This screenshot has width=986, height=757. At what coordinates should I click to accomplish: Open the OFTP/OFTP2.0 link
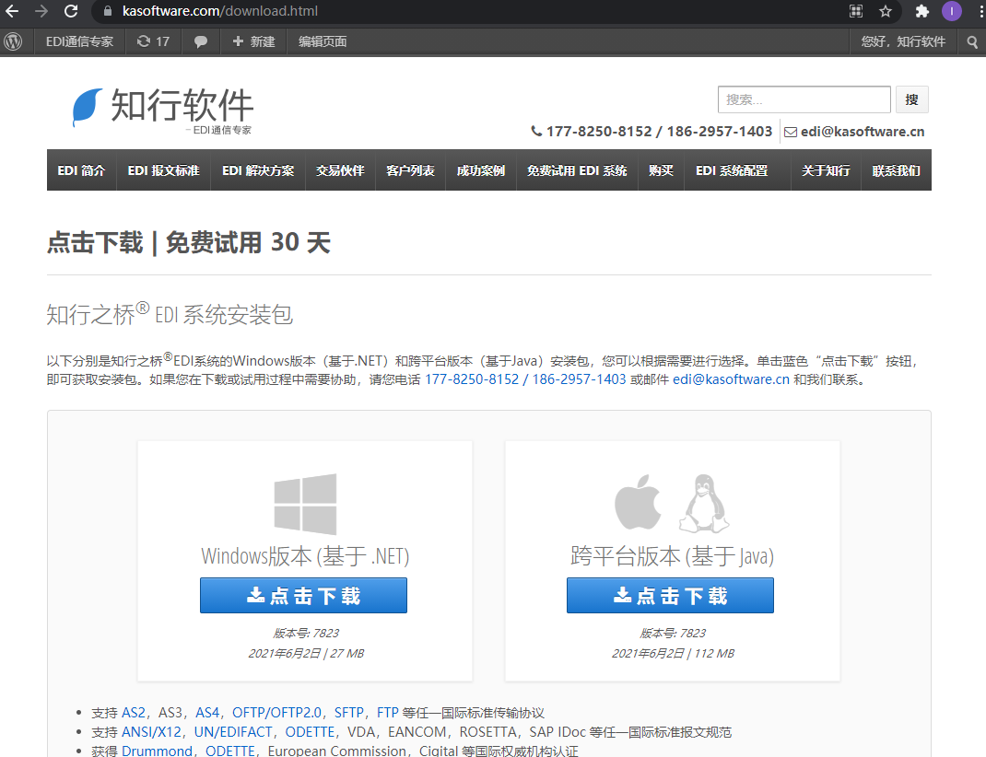tap(276, 713)
